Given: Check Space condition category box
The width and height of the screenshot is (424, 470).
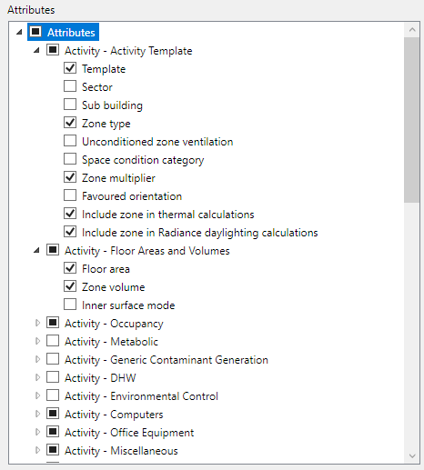Looking at the screenshot, I should 70,159.
